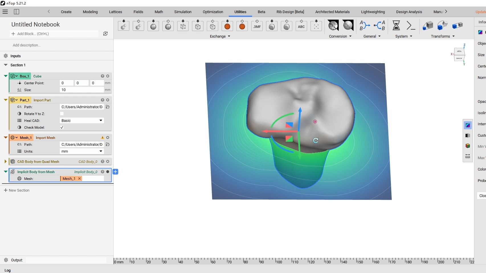
Task: Click New Section to add section
Action: tap(17, 190)
